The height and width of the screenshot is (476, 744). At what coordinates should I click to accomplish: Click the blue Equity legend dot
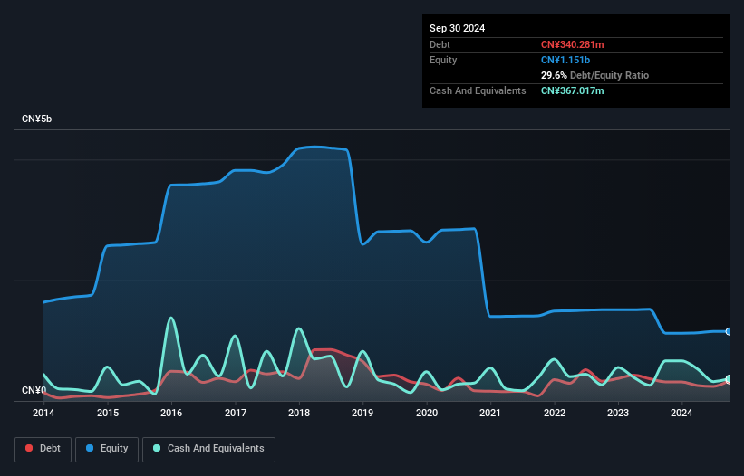tap(90, 448)
